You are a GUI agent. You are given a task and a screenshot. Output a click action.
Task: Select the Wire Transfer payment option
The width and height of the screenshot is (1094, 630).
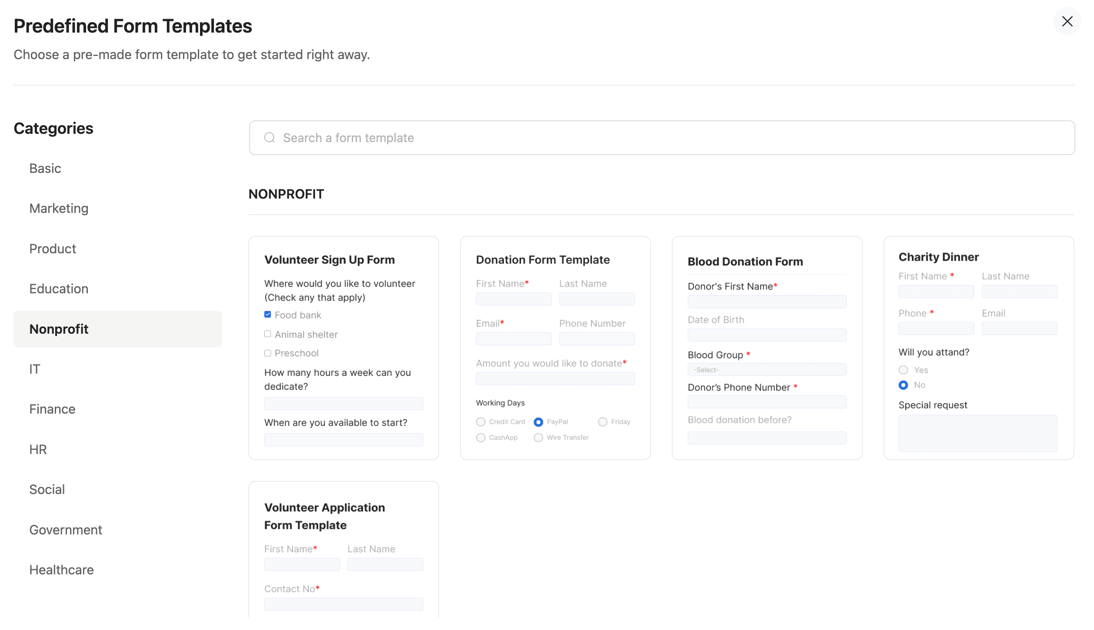538,438
